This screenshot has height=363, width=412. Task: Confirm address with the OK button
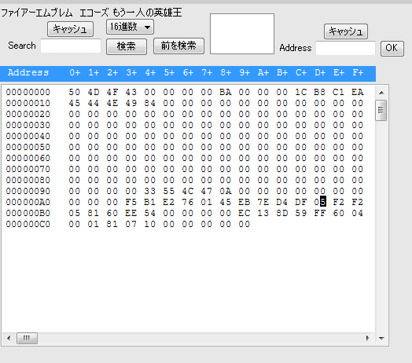point(392,48)
